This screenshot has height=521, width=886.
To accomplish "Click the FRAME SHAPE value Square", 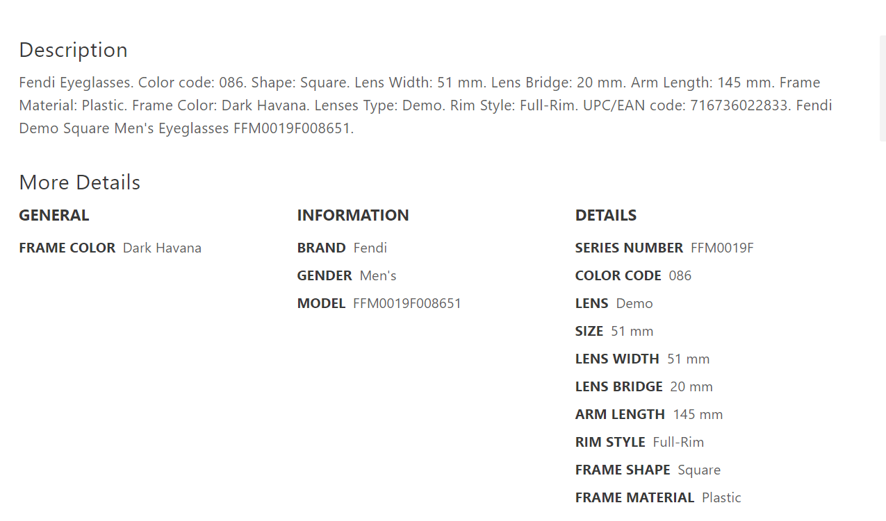I will [698, 470].
